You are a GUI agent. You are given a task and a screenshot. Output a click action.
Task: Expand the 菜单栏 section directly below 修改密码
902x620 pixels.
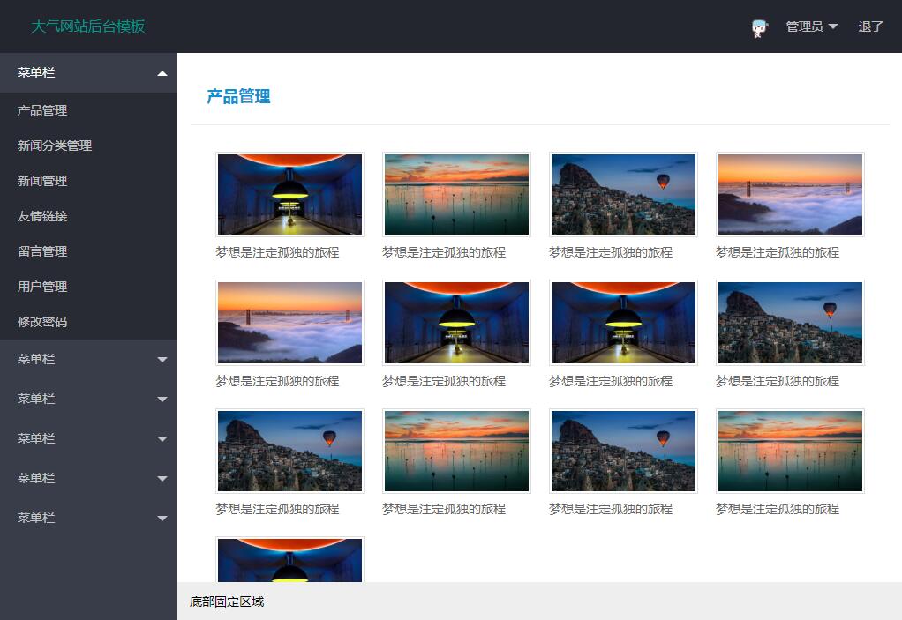pos(88,359)
